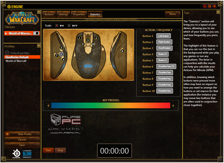Viewport: 224px width, 163px height.
Task: Click the SteelSeries logo icon
Action: 16,154
